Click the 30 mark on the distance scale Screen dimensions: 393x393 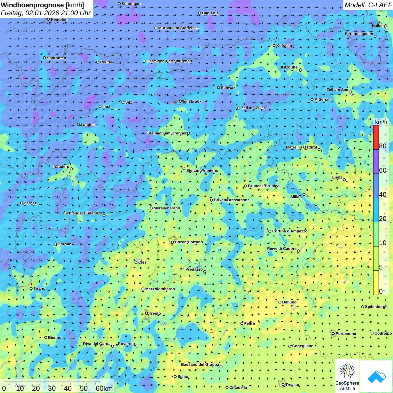[x=52, y=388]
